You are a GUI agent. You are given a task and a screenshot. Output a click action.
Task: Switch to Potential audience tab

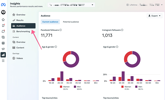click(71, 22)
